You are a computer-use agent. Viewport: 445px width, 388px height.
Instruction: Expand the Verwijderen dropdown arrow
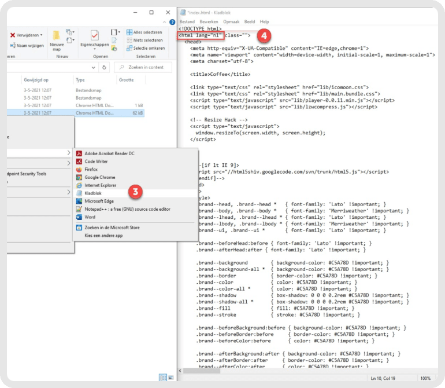[x=42, y=35]
